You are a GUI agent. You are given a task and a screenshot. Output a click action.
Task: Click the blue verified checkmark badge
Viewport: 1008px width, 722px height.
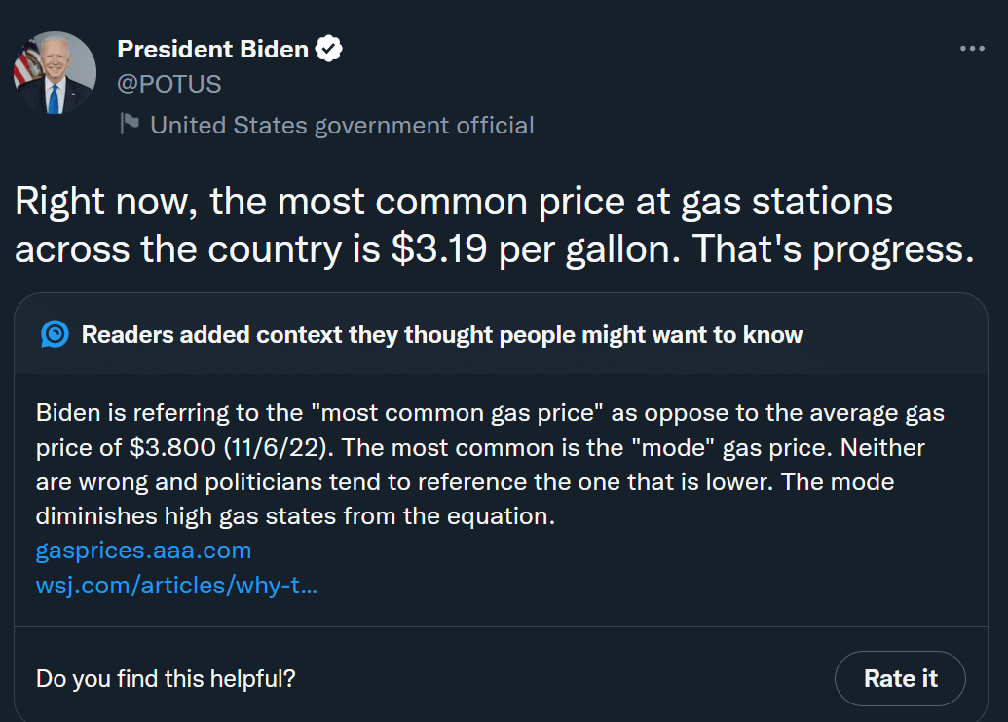(x=328, y=49)
